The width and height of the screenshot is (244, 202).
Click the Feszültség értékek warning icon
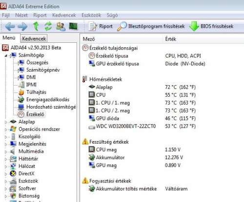click(85, 142)
